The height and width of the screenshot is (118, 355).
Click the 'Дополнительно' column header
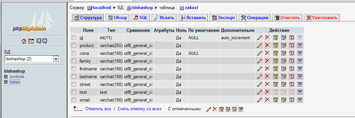(x=238, y=30)
